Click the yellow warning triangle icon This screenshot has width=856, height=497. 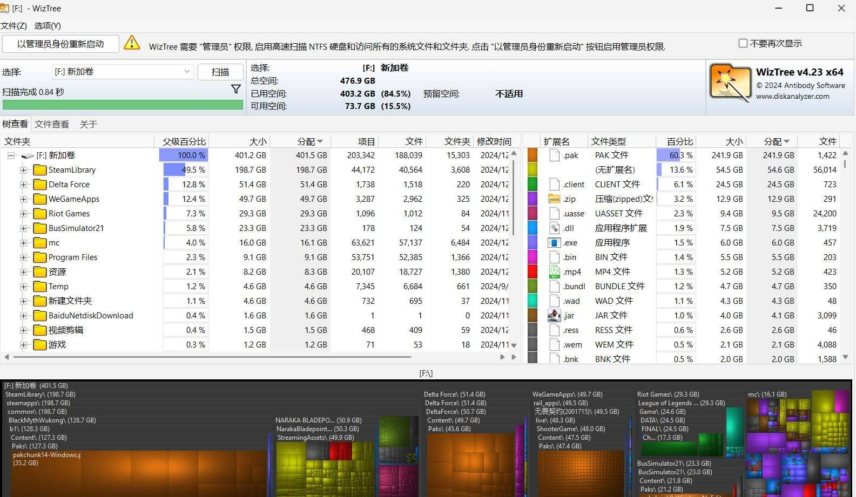132,43
